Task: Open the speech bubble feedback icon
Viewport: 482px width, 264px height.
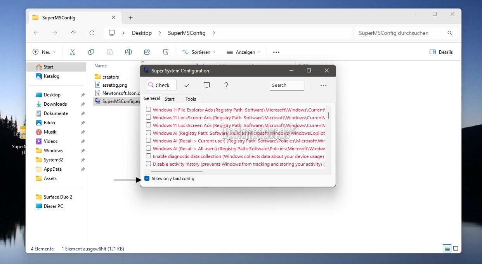Action: tap(206, 85)
